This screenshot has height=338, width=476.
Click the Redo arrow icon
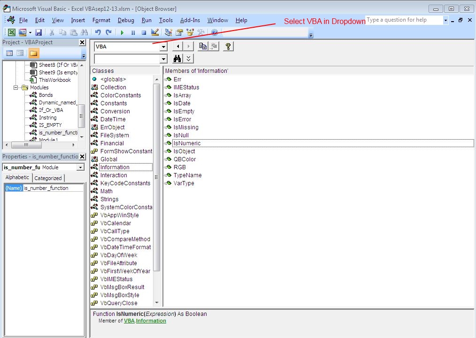tap(109, 32)
